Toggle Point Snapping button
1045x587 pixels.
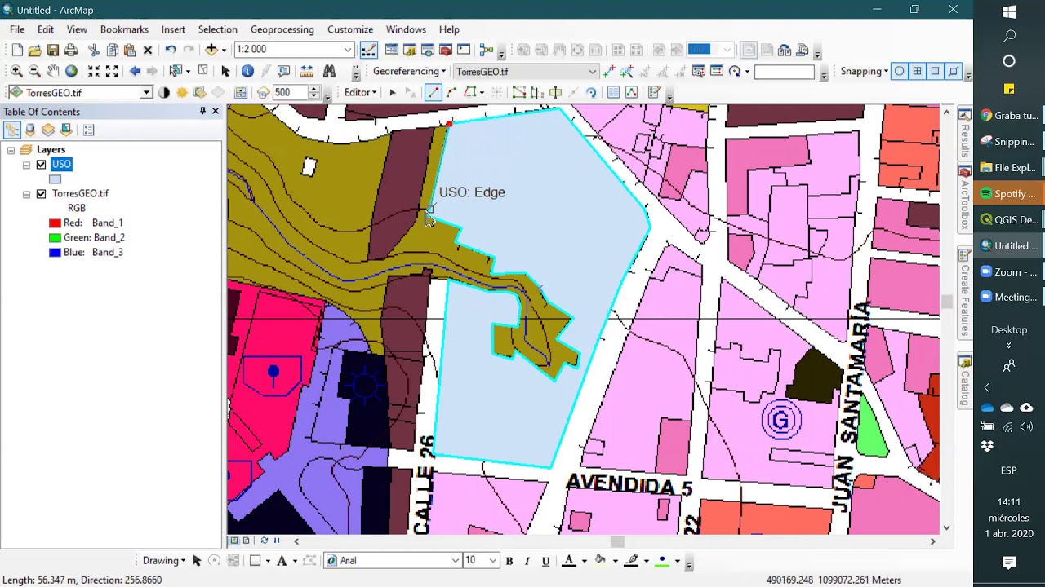coord(900,72)
